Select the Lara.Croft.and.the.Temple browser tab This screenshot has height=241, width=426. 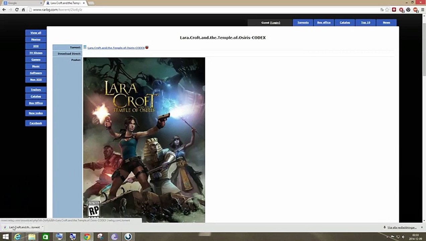[x=65, y=3]
